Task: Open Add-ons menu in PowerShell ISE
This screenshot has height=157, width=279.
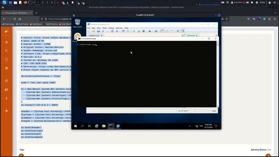Action: [119, 28]
